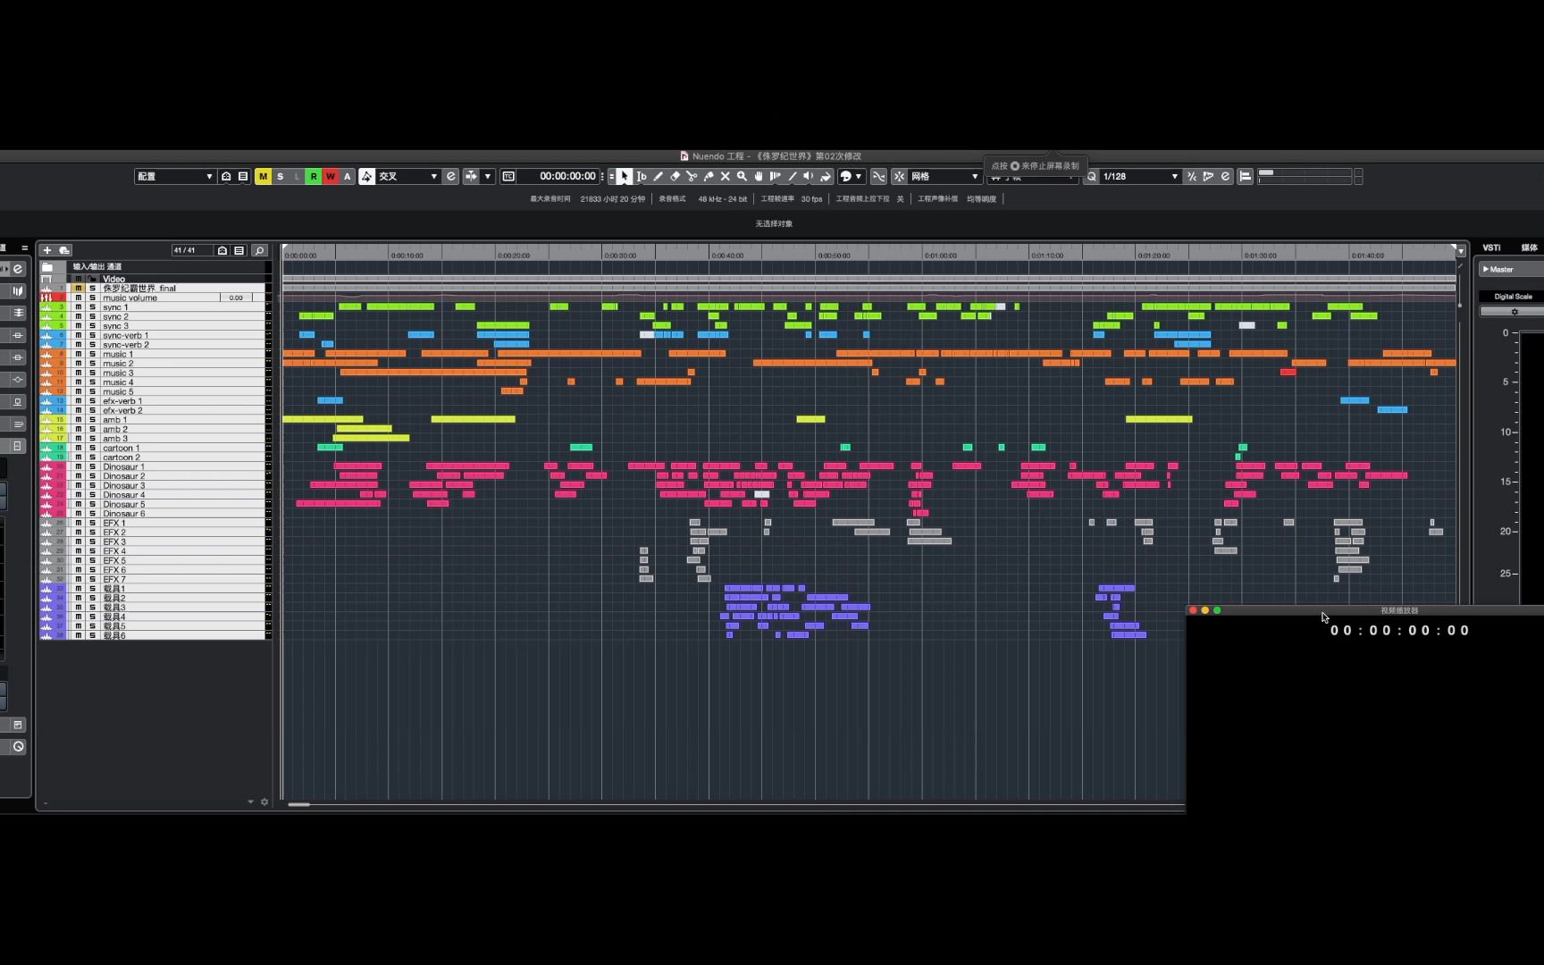Click the apply quantize Q icon
This screenshot has width=1544, height=965.
coord(1091,177)
